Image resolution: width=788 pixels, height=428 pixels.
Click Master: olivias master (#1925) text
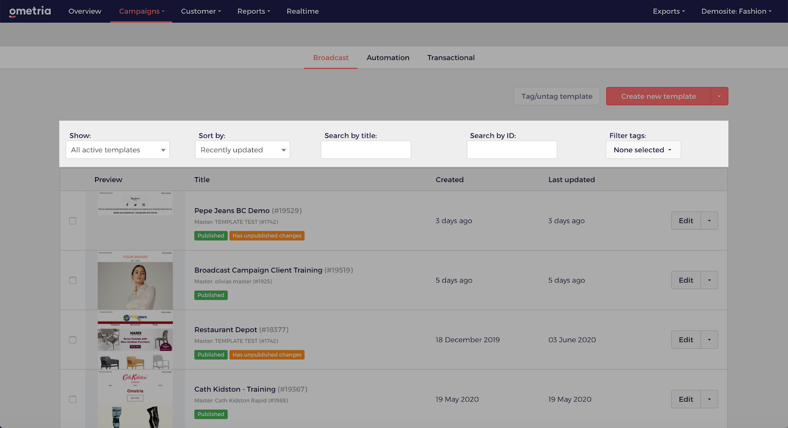point(233,281)
